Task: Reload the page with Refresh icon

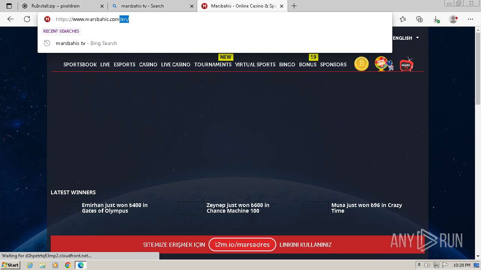Action: tap(27, 19)
